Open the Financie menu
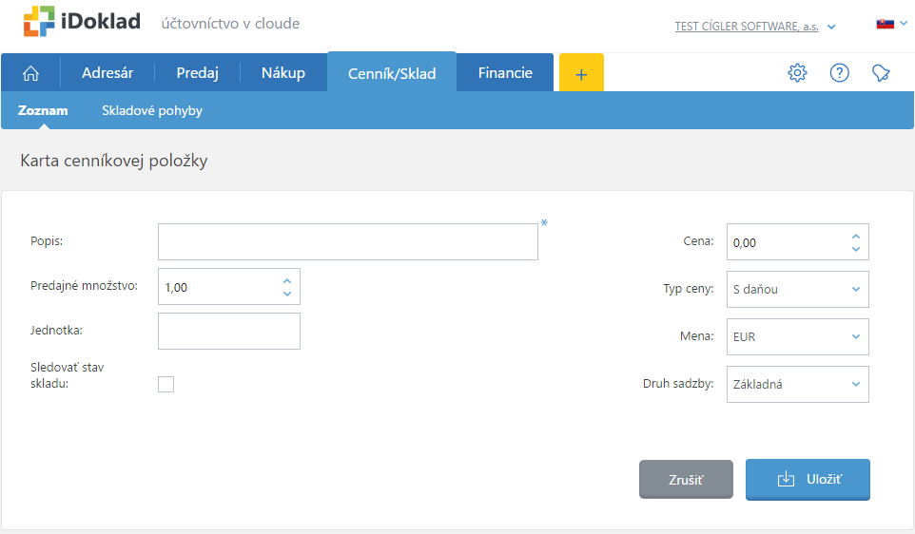Screen dimensions: 915x534 point(505,73)
